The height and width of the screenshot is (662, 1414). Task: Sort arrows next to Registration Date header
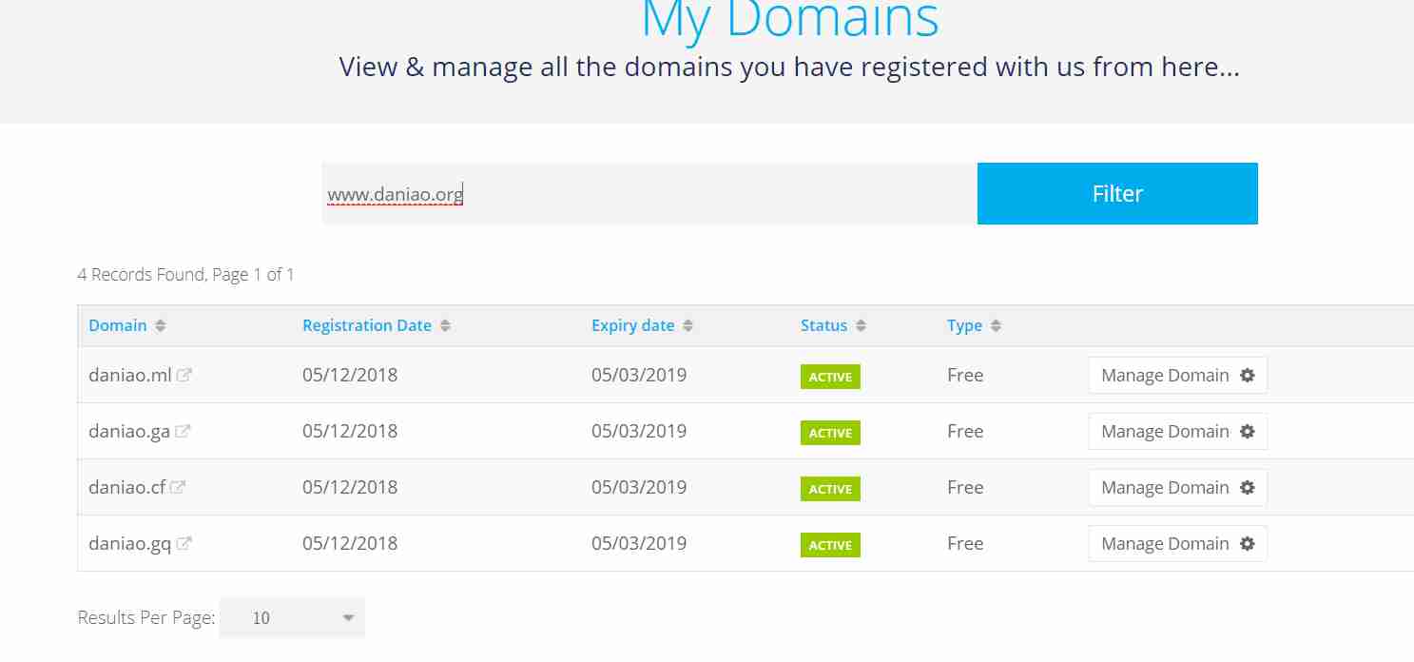pos(445,325)
